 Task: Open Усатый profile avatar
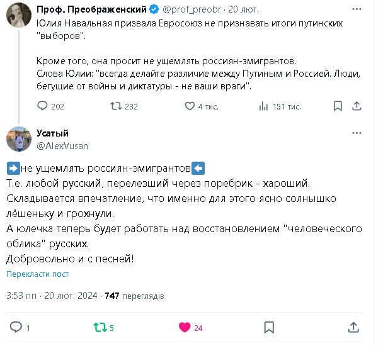pos(17,138)
